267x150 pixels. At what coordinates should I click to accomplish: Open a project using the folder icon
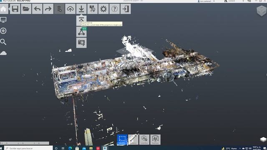tap(26, 9)
